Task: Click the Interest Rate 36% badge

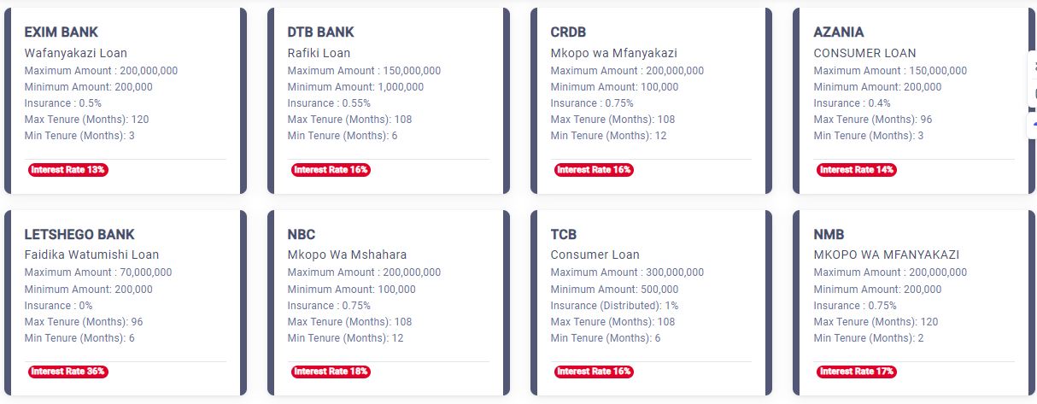Action: click(x=67, y=372)
